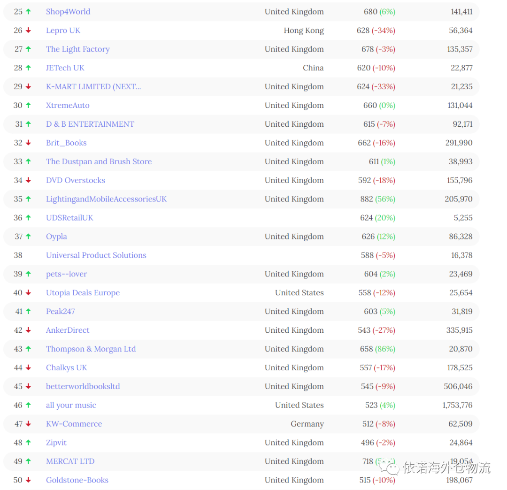Click the red down arrow at rank 29
507x490 pixels.
29,87
